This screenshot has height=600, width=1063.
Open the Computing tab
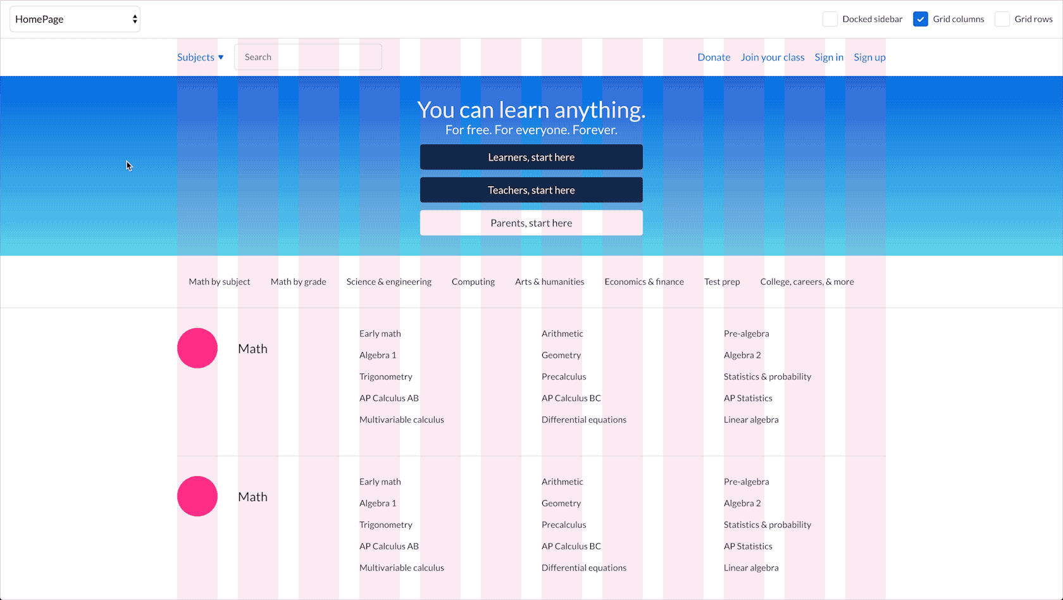473,282
